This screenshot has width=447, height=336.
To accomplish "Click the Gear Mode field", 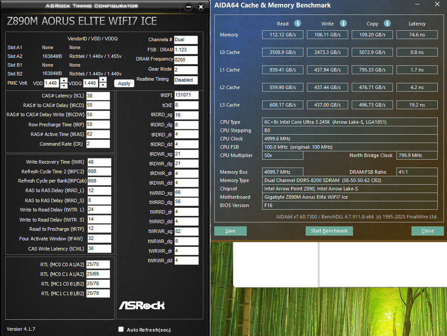I will click(186, 70).
